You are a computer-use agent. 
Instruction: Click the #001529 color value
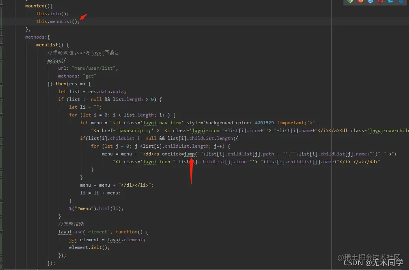click(x=264, y=123)
